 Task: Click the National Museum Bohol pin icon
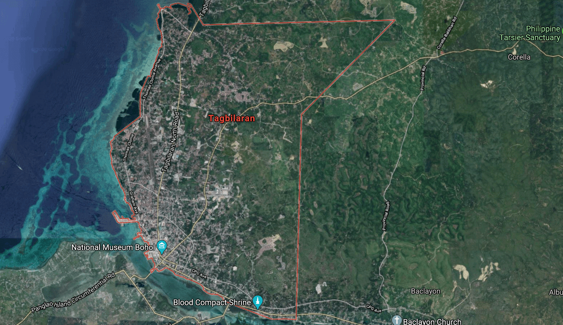(162, 247)
